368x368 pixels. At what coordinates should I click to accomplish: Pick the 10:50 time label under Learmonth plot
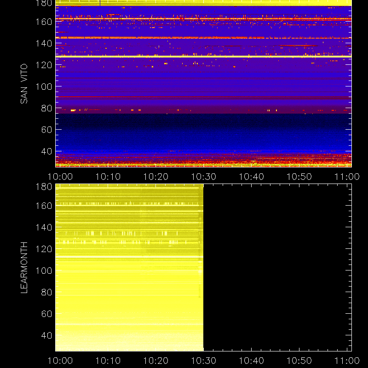pyautogui.click(x=299, y=361)
